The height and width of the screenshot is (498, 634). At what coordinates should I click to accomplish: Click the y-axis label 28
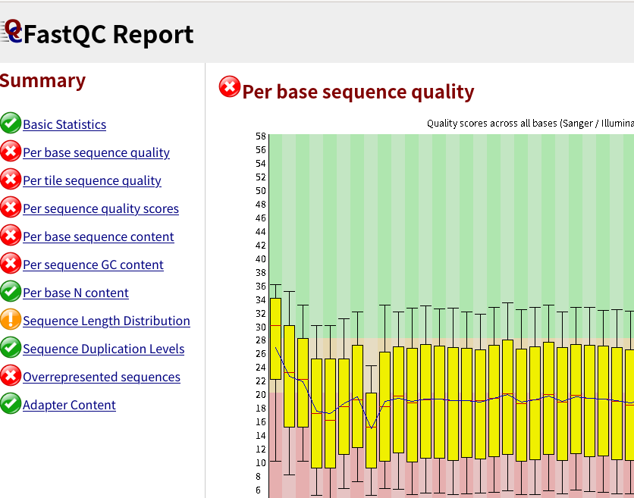point(261,340)
